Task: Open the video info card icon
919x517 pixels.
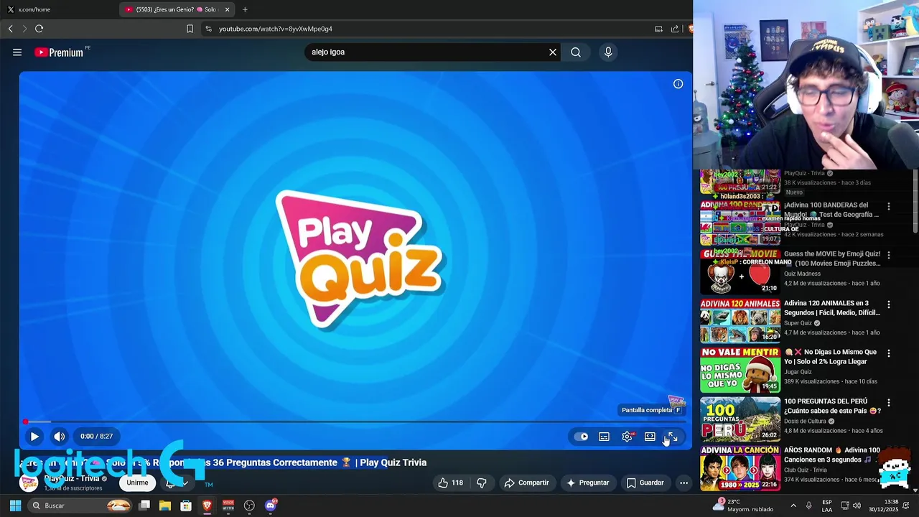Action: [678, 84]
